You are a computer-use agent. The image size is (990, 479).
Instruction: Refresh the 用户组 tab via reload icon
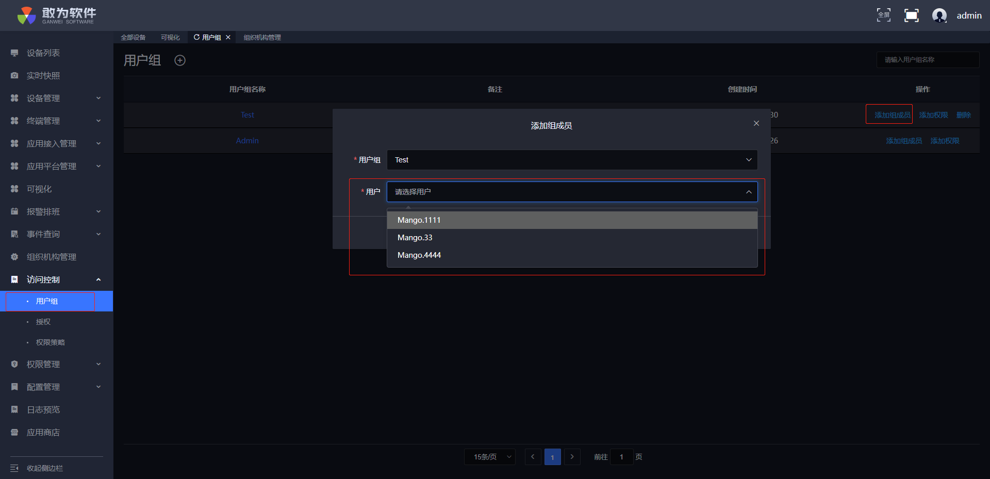(196, 37)
